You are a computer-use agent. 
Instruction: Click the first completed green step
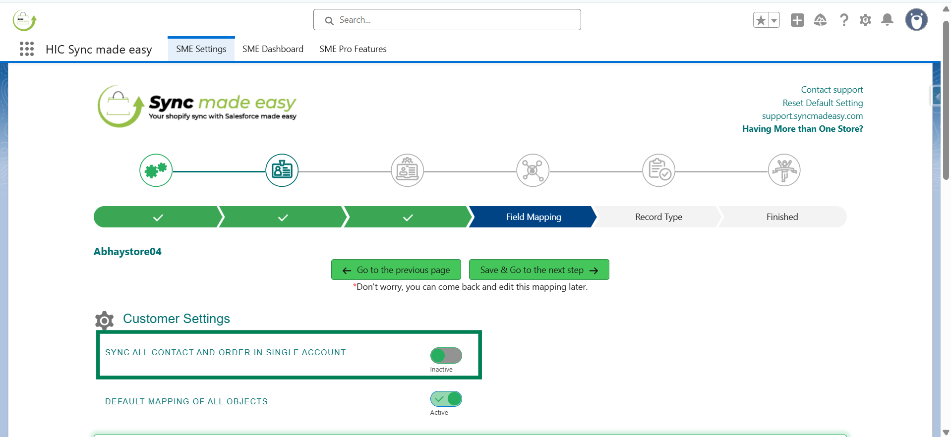tap(158, 217)
